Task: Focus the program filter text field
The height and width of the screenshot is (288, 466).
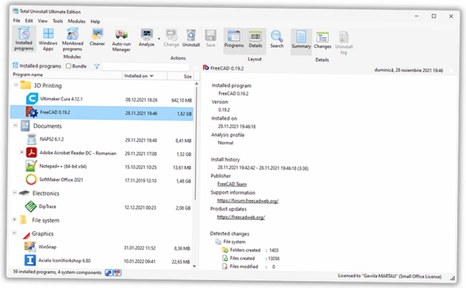Action: [x=145, y=67]
